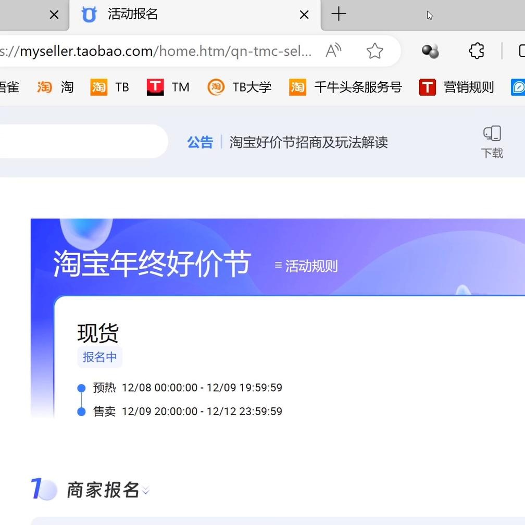525x525 pixels.
Task: Click the 淘宝年终好价节 title
Action: (x=152, y=264)
